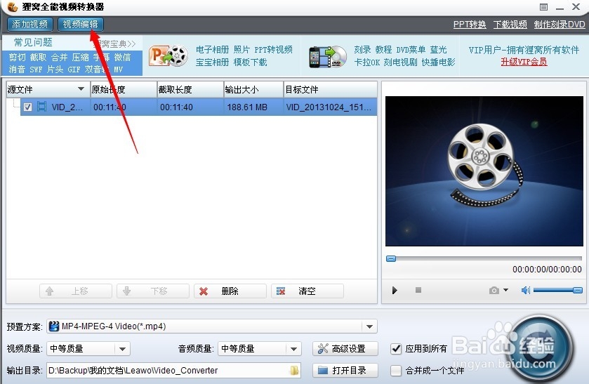Open the 视频编辑 editor

pyautogui.click(x=81, y=25)
